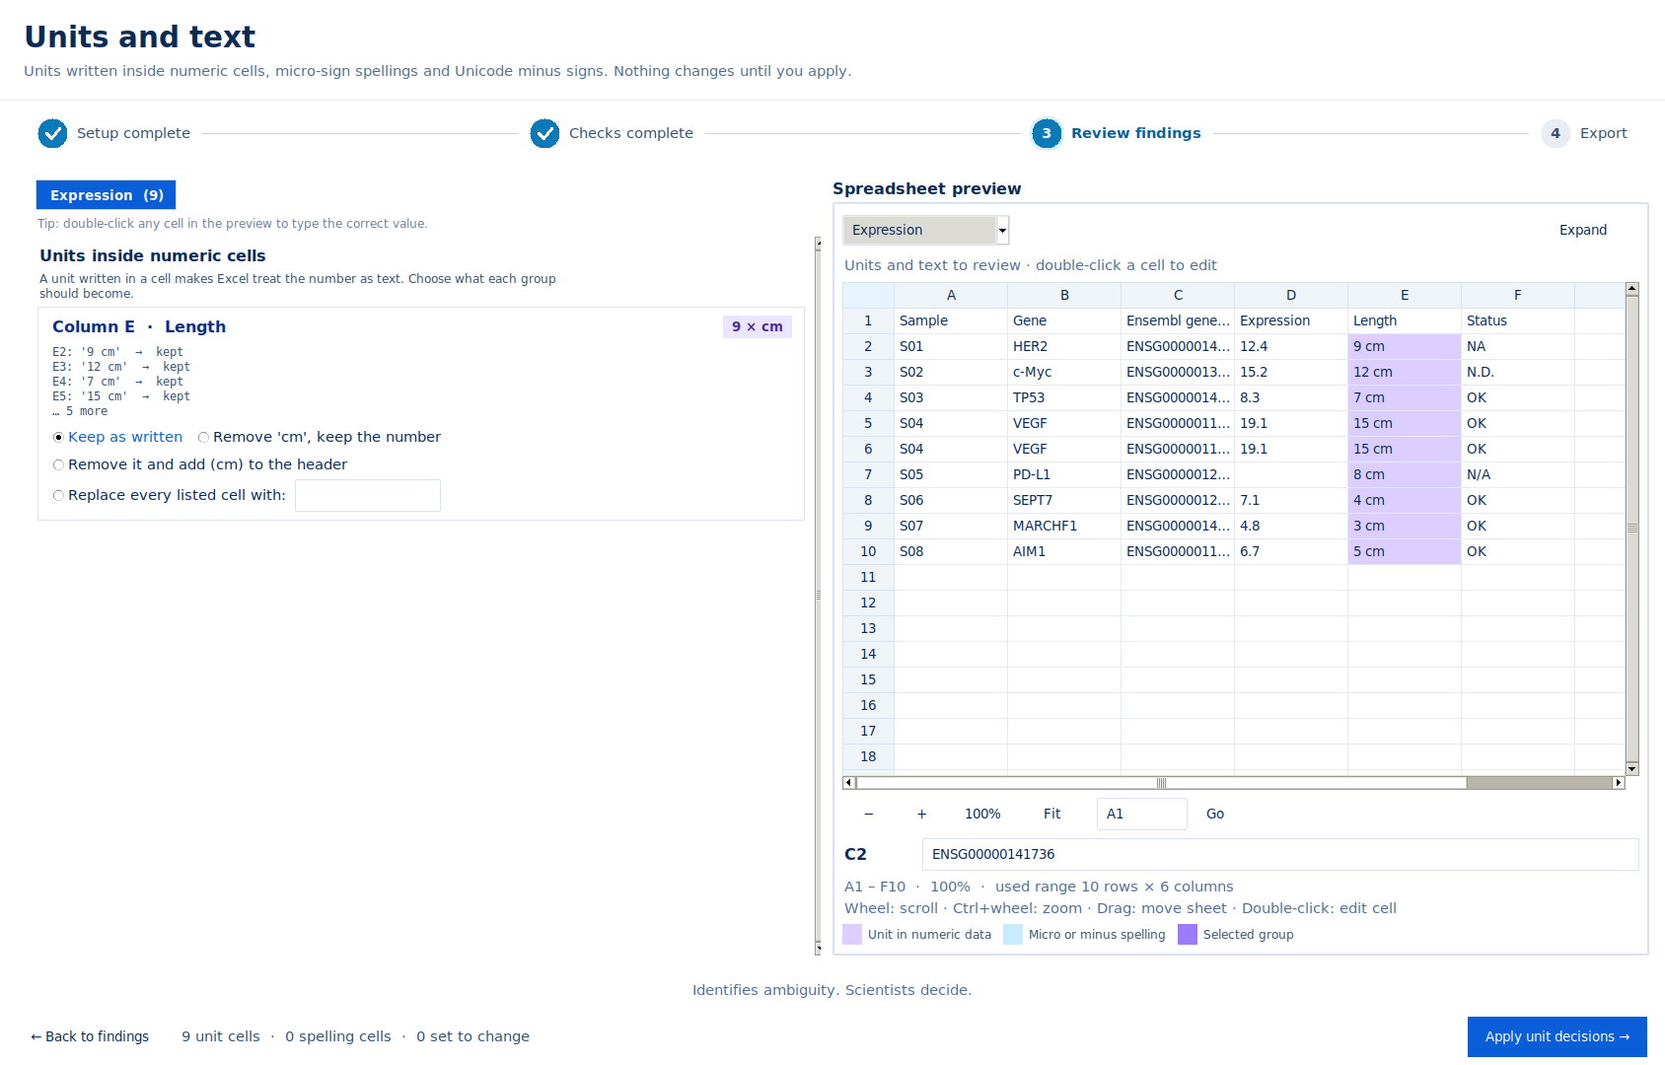
Task: Click the horizontal scroll left arrow
Action: pos(849,783)
